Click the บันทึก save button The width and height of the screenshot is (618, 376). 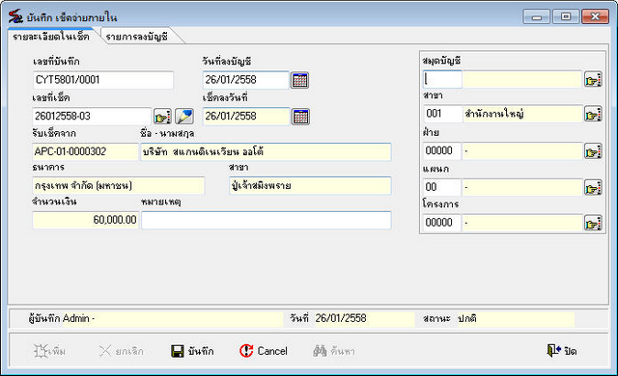pyautogui.click(x=192, y=351)
